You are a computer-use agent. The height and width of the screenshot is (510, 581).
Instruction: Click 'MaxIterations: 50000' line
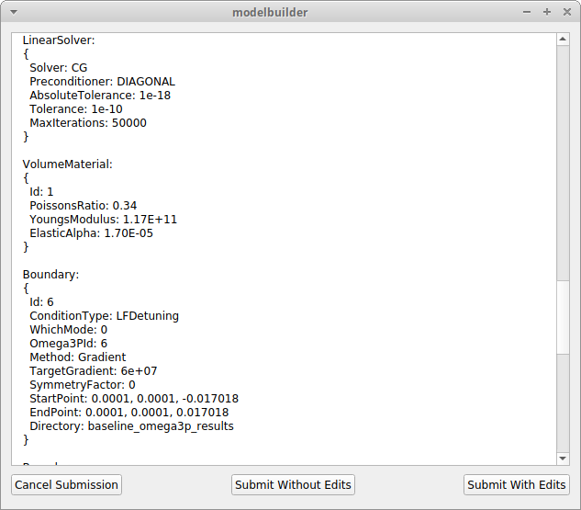pos(88,123)
